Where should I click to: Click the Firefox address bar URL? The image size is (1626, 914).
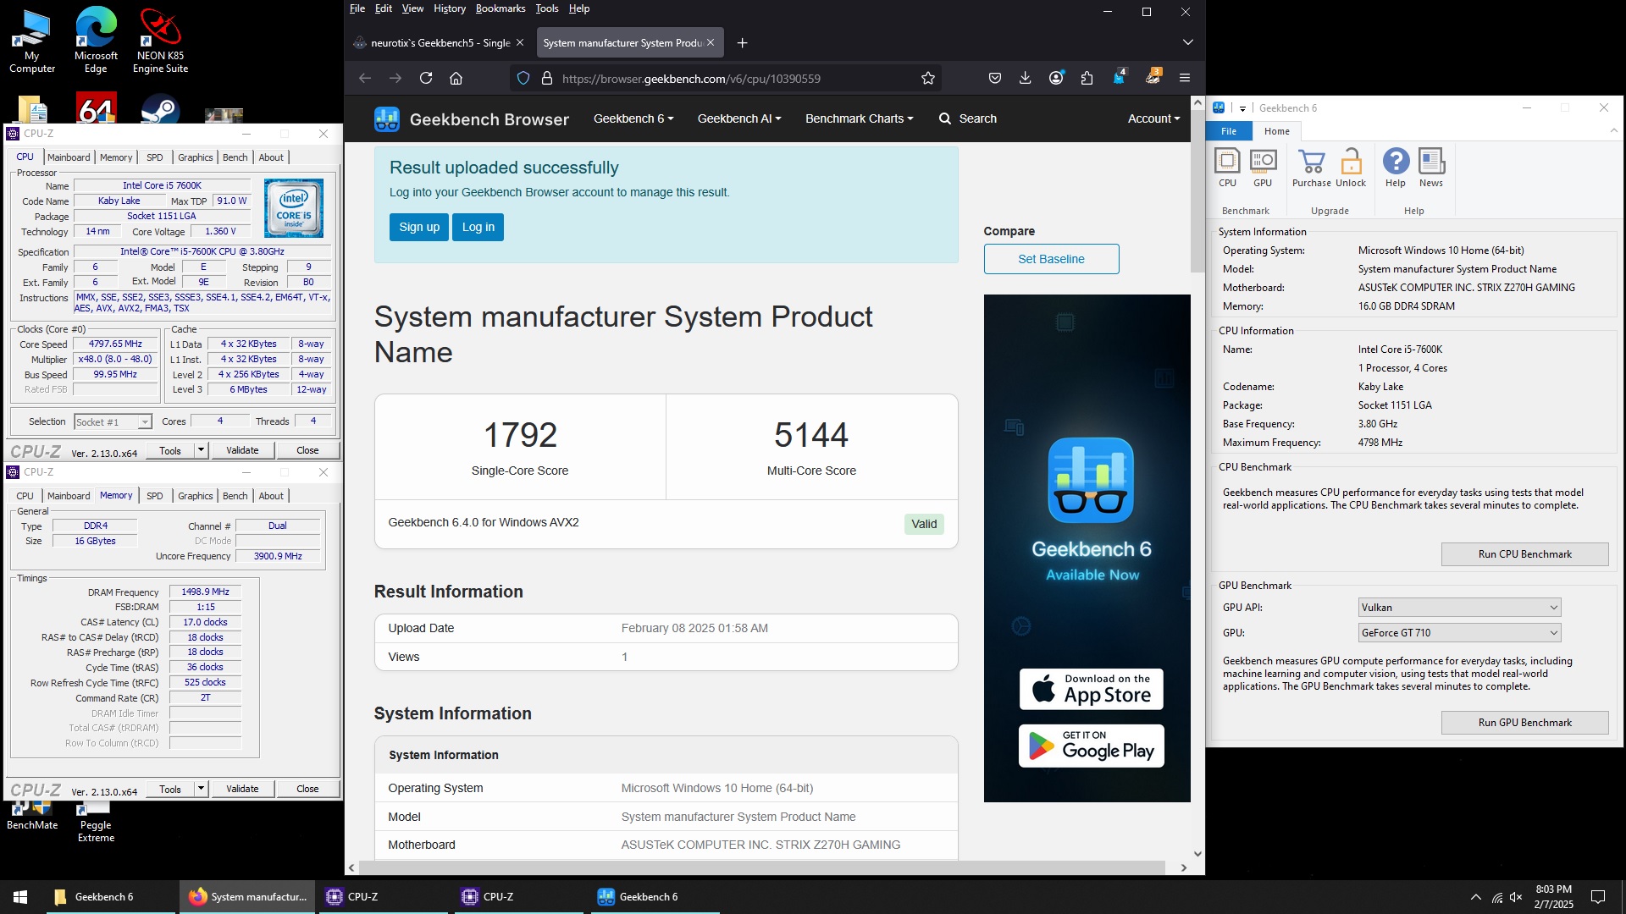pyautogui.click(x=691, y=79)
